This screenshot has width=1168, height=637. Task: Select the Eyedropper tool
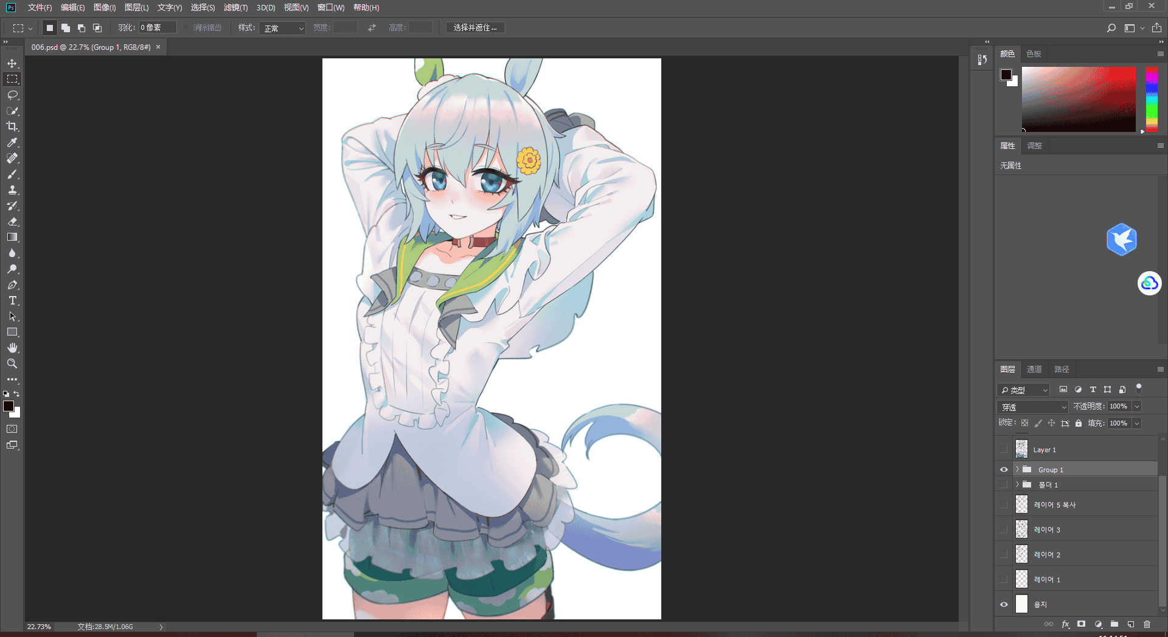pos(12,142)
